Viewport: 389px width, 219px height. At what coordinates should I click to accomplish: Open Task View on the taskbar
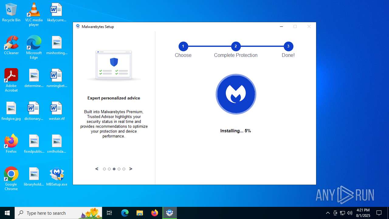point(109,213)
